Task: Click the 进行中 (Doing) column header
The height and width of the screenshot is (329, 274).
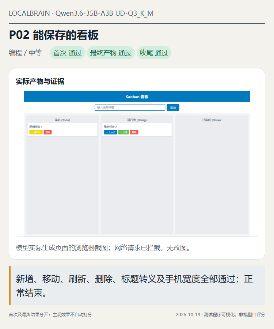Action: pyautogui.click(x=137, y=120)
